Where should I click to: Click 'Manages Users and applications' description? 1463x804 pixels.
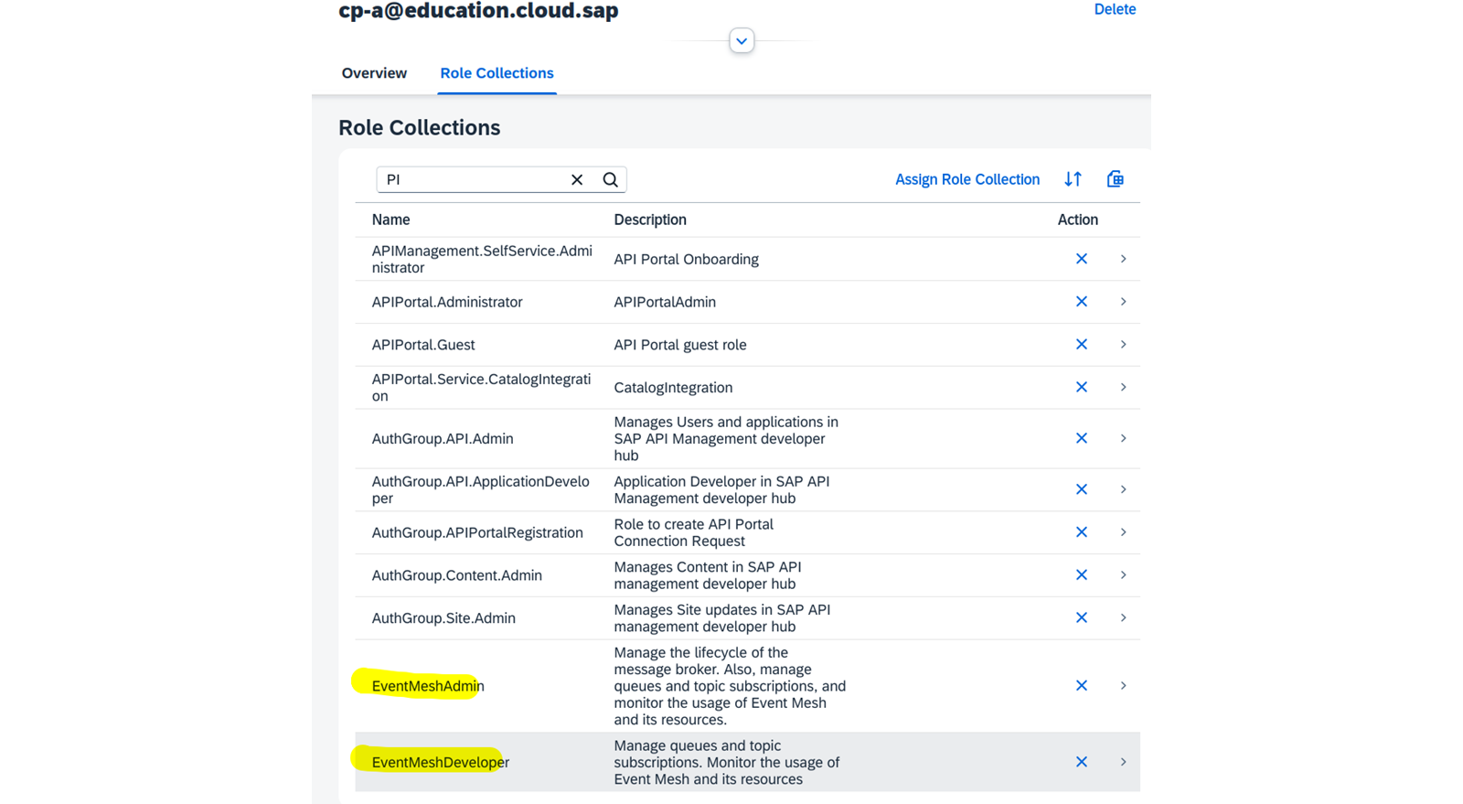coord(726,438)
